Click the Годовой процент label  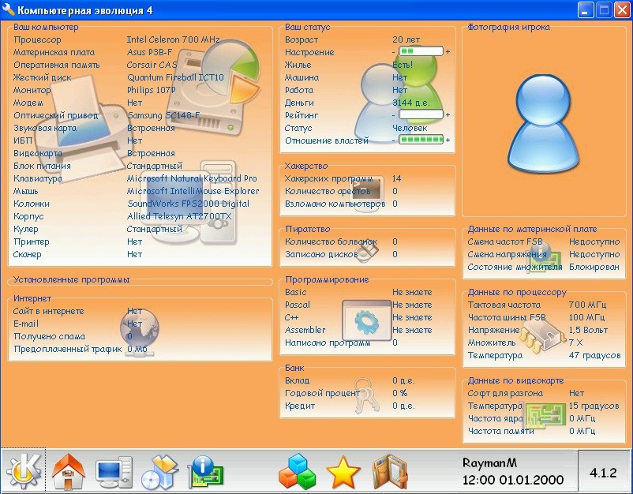[322, 393]
